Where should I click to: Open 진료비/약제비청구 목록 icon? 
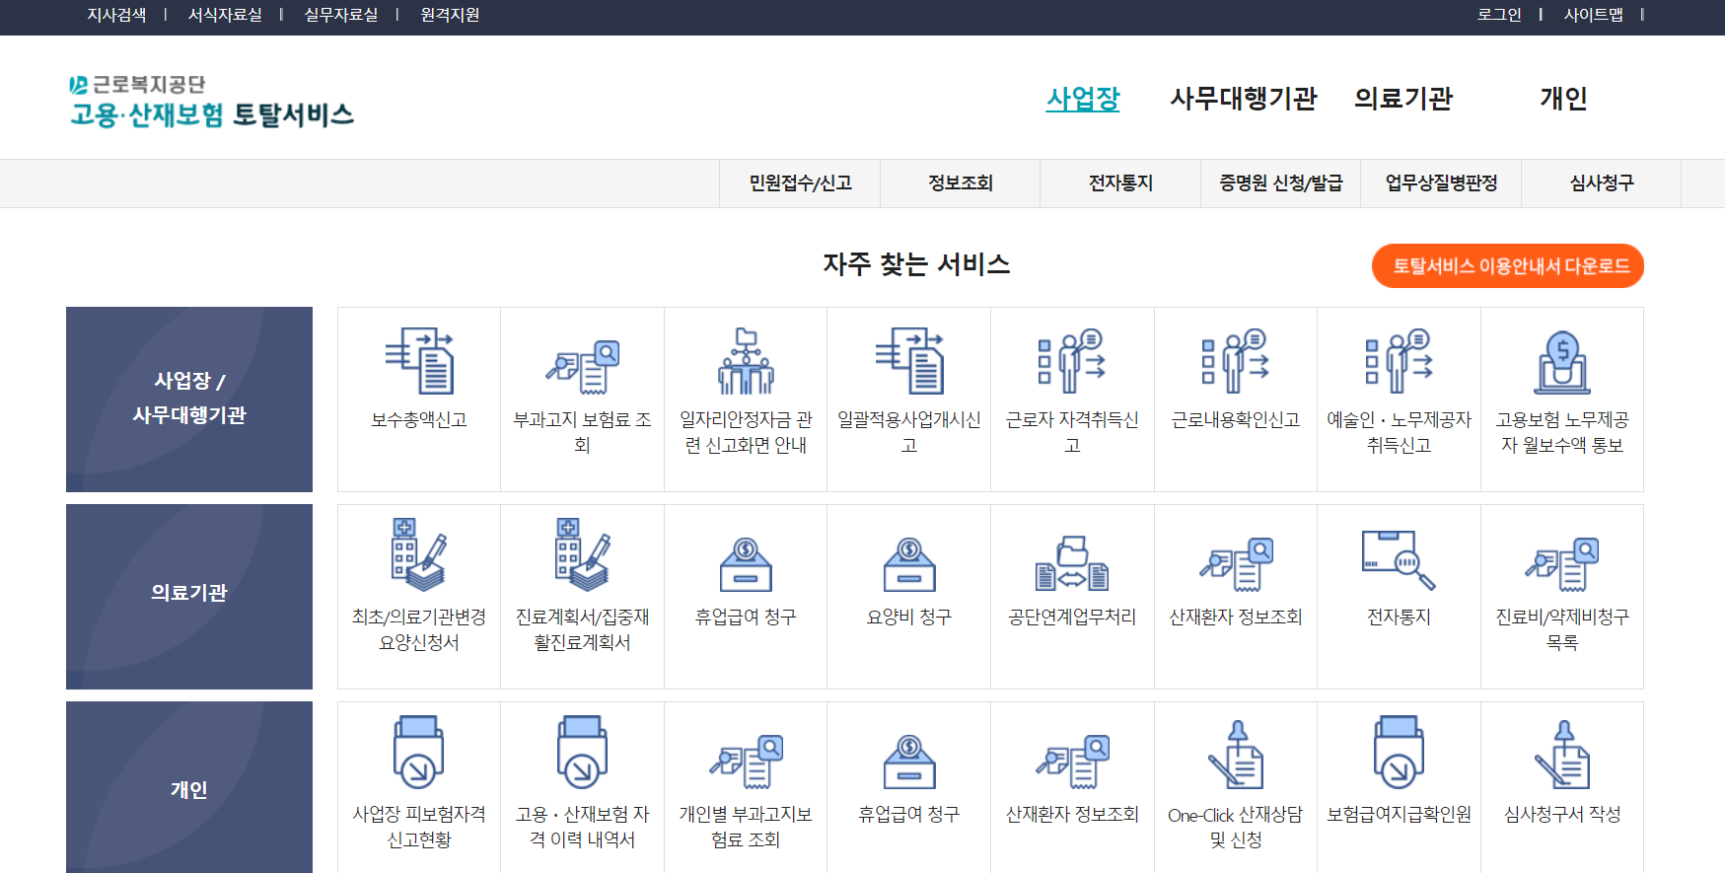coord(1562,564)
